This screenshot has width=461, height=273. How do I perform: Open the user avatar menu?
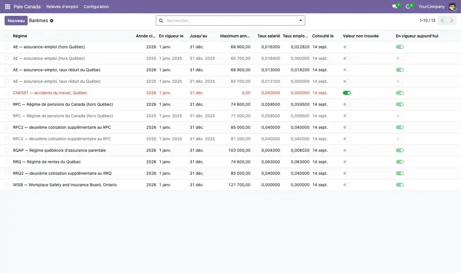tap(452, 6)
